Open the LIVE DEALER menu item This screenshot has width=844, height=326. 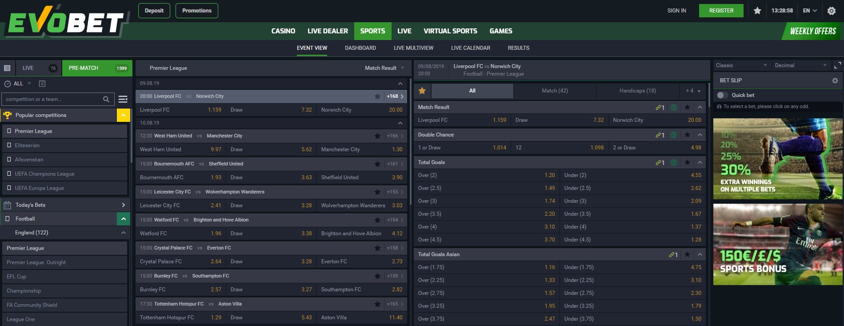click(328, 31)
